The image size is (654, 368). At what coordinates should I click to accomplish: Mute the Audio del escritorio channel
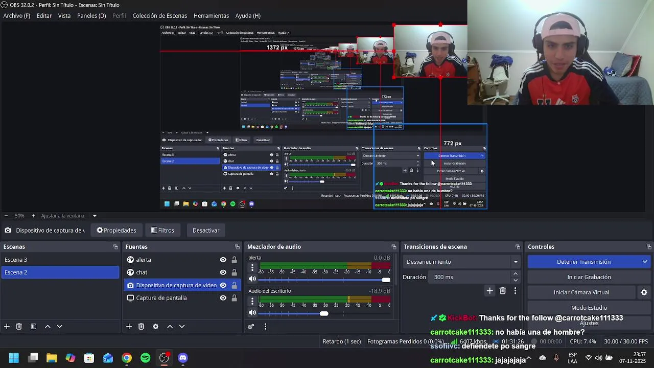pyautogui.click(x=252, y=313)
